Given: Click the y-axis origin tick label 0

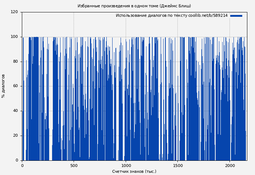Looking at the screenshot, I should tap(17, 160).
